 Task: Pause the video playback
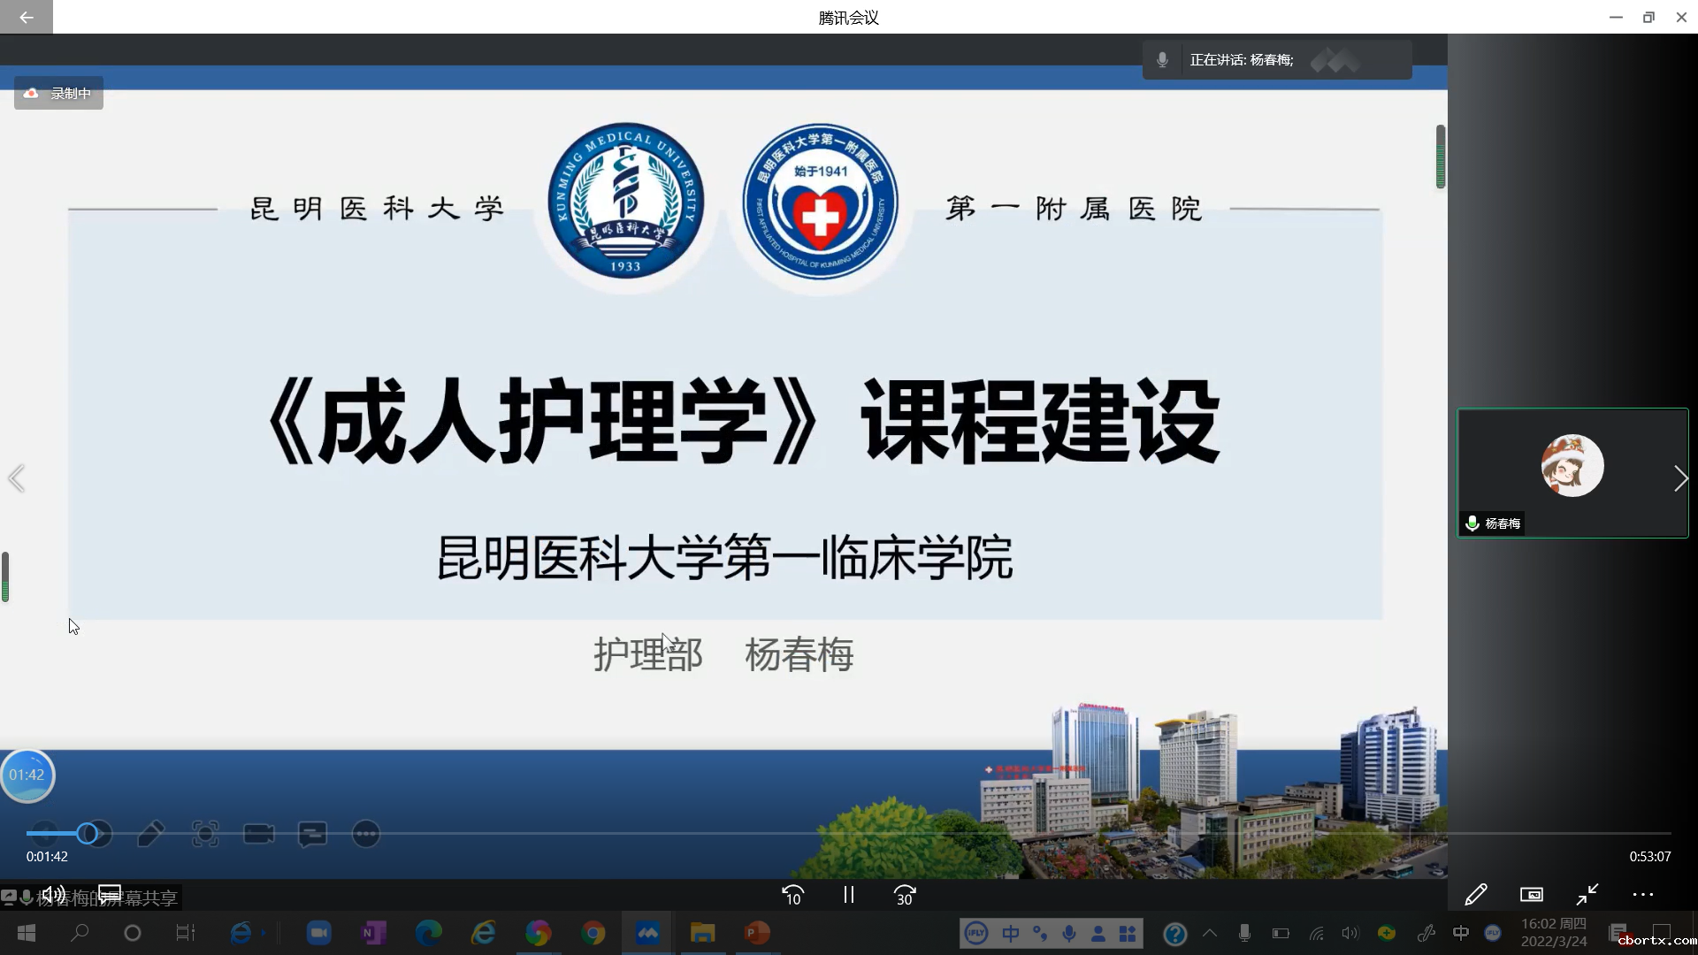[x=848, y=895]
